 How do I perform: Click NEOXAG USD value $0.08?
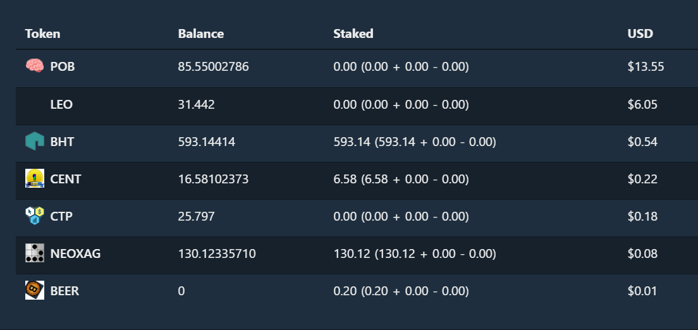coord(642,254)
